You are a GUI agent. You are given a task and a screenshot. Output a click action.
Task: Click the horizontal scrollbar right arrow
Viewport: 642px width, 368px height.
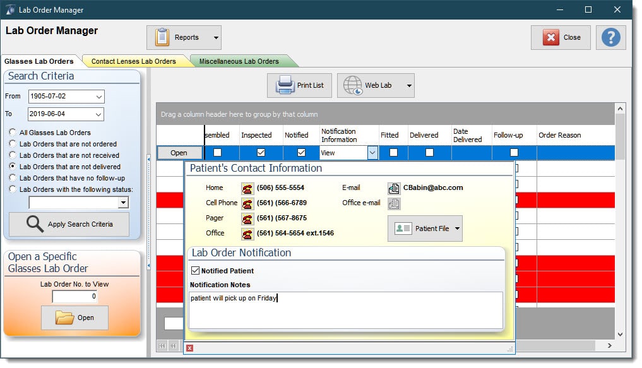(610, 346)
